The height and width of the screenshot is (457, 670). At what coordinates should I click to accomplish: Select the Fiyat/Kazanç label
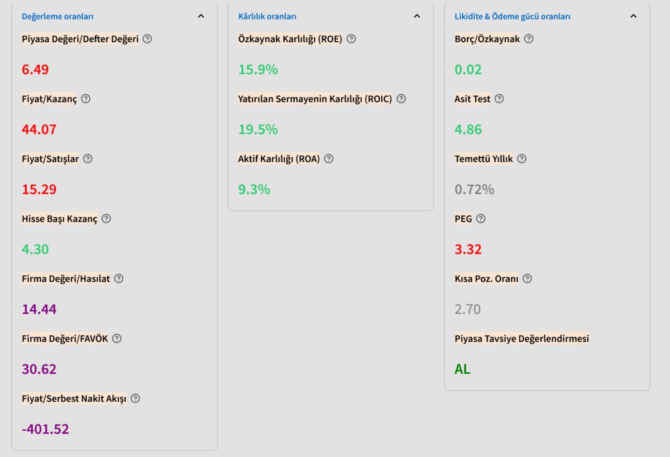click(x=49, y=99)
